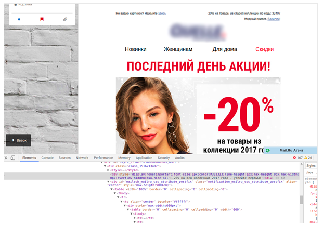Toggle the device toolbar icon in DevTools
Screen dimensions: 323x227
point(13,158)
